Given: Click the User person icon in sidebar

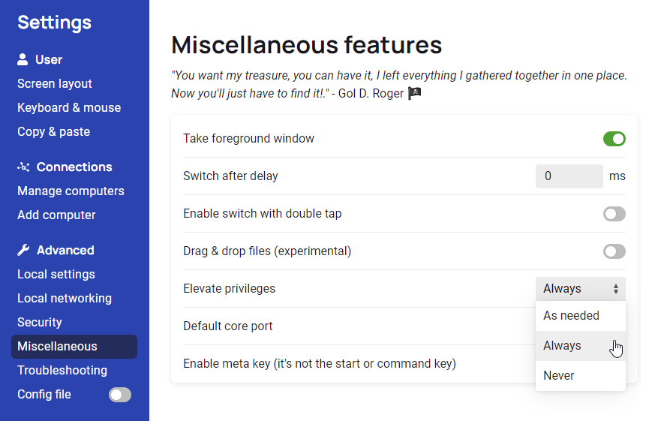Looking at the screenshot, I should (x=23, y=59).
